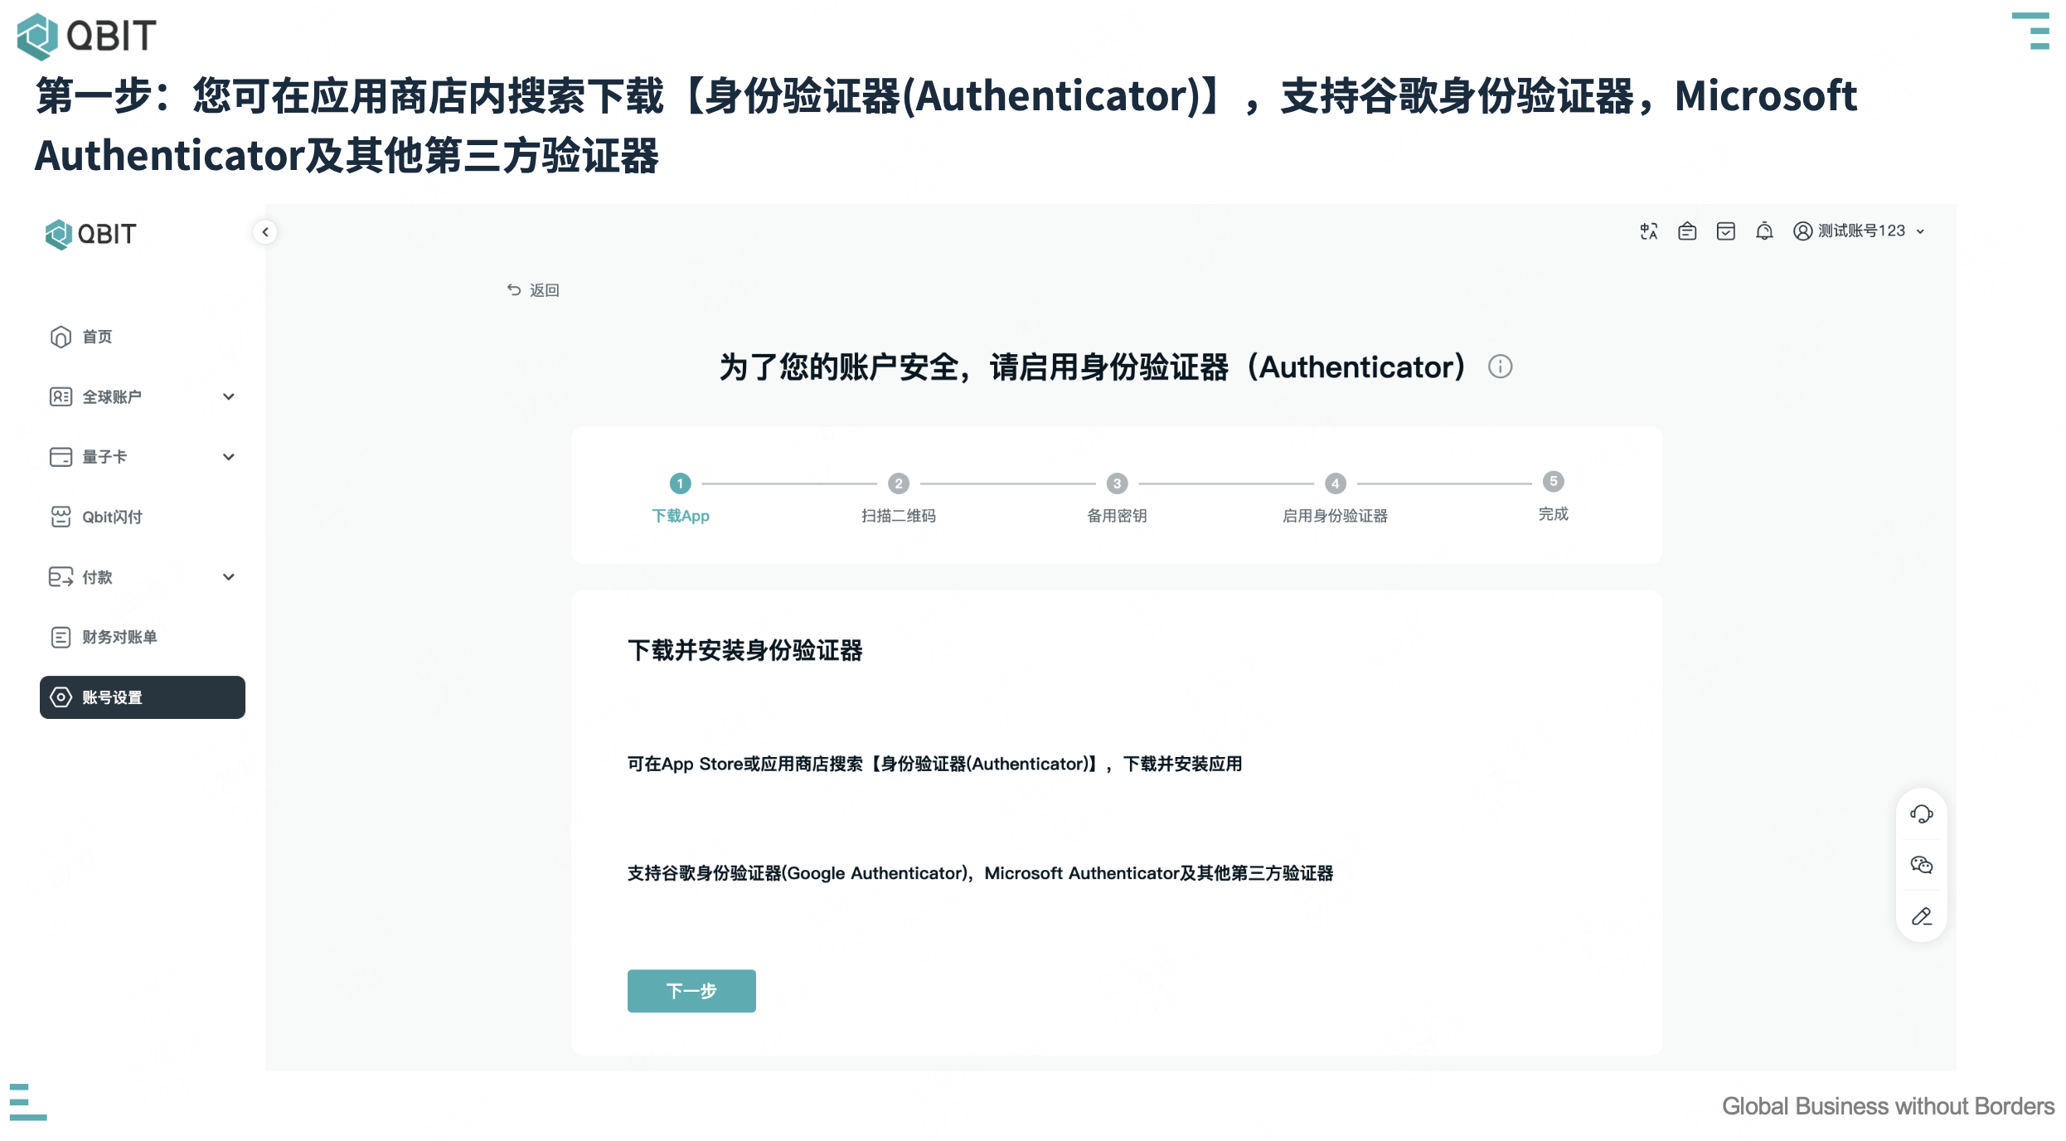The image size is (2066, 1141).
Task: Open customer service headset icon
Action: point(1922,814)
